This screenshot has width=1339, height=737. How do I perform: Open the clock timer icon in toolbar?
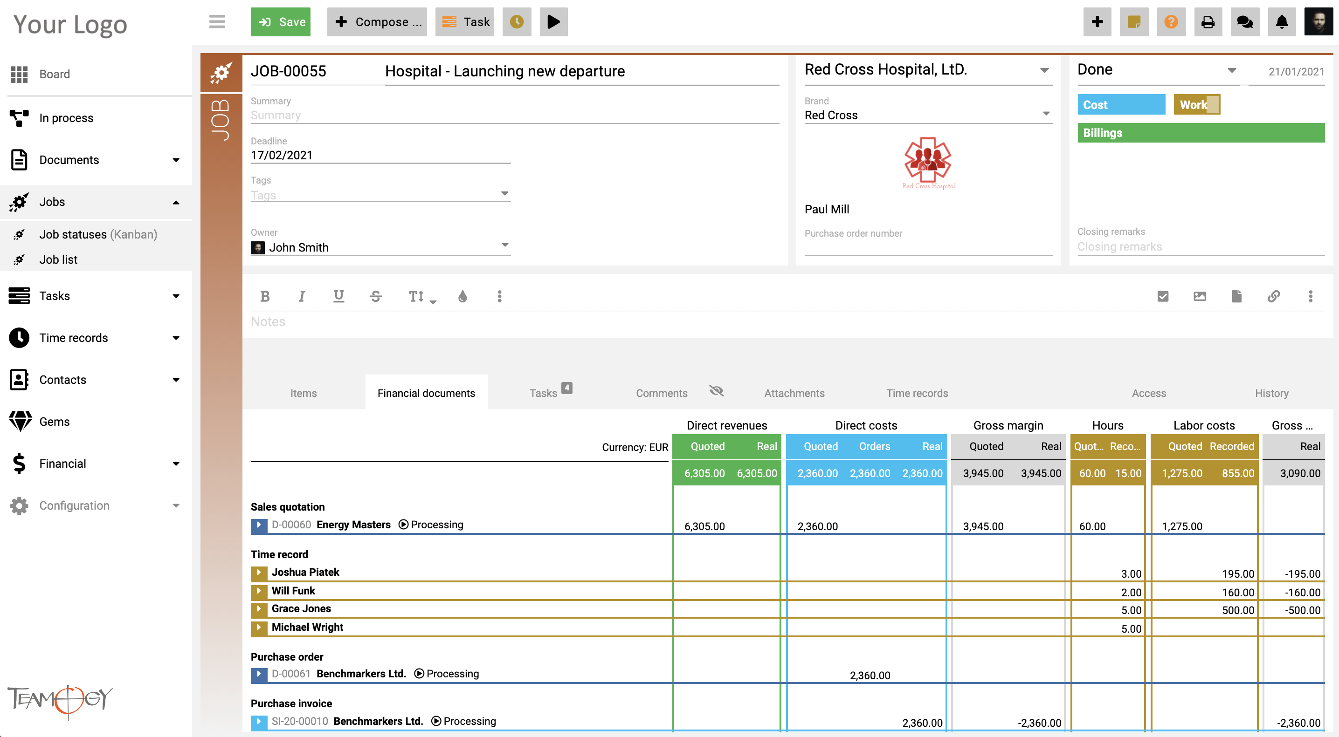(x=517, y=22)
